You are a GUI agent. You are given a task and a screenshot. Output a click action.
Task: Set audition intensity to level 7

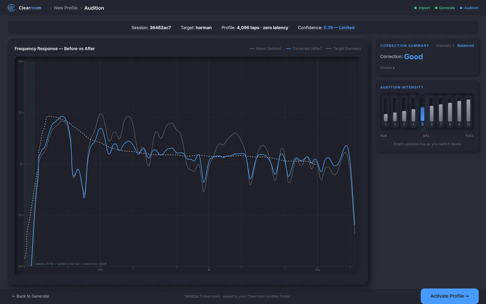pos(441,111)
